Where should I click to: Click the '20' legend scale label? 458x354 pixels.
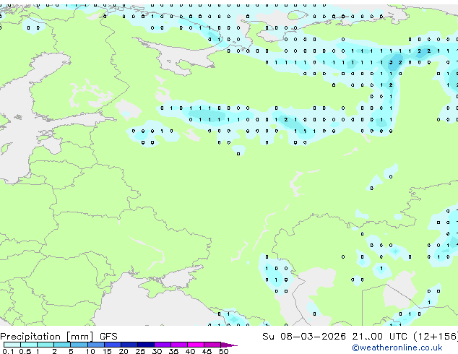pyautogui.click(x=124, y=351)
